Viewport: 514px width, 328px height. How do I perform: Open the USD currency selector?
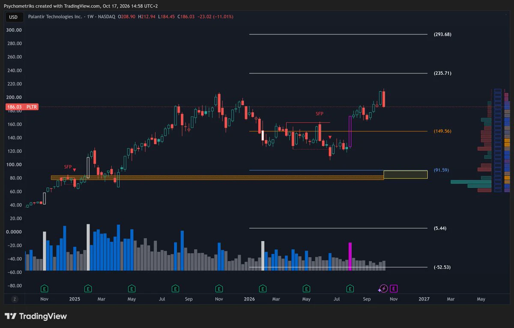[x=13, y=17]
